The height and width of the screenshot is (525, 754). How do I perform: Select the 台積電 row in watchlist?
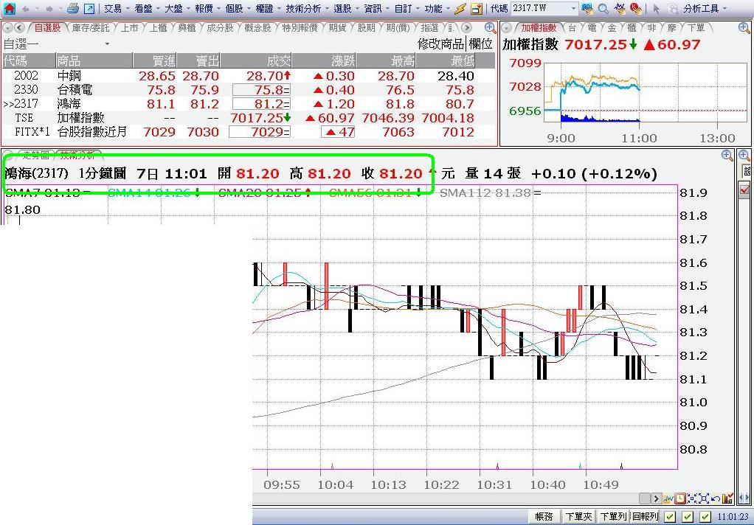pyautogui.click(x=248, y=89)
